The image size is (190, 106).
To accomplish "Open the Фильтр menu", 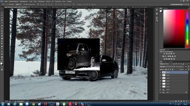I will pyautogui.click(x=48, y=1).
